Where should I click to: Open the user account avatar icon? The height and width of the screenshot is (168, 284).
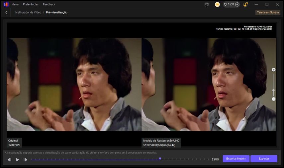click(245, 5)
